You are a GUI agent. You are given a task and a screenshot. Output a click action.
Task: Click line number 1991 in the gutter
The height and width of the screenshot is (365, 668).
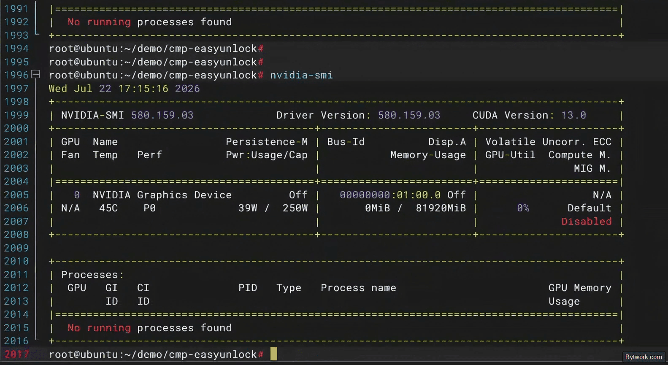point(16,9)
